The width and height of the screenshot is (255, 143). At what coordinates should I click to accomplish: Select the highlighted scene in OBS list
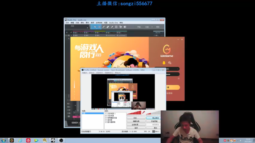92,113
